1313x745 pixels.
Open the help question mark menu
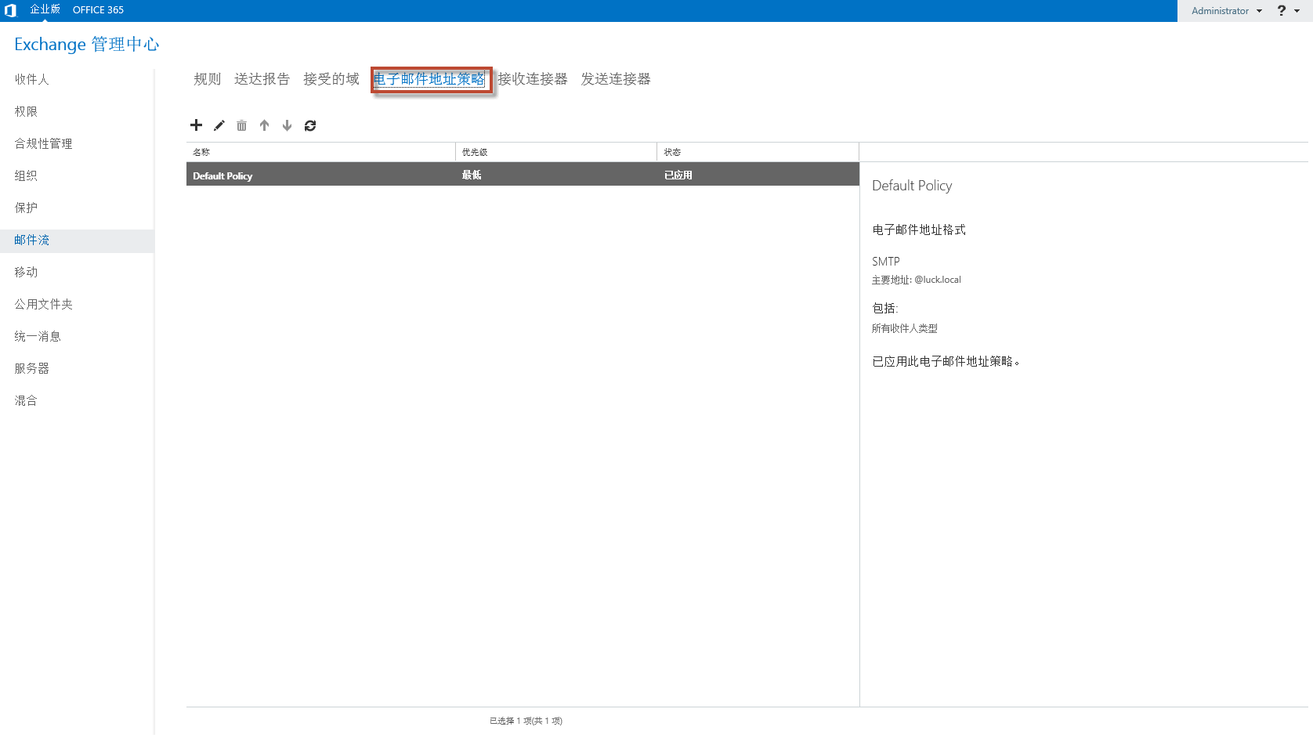click(1288, 10)
